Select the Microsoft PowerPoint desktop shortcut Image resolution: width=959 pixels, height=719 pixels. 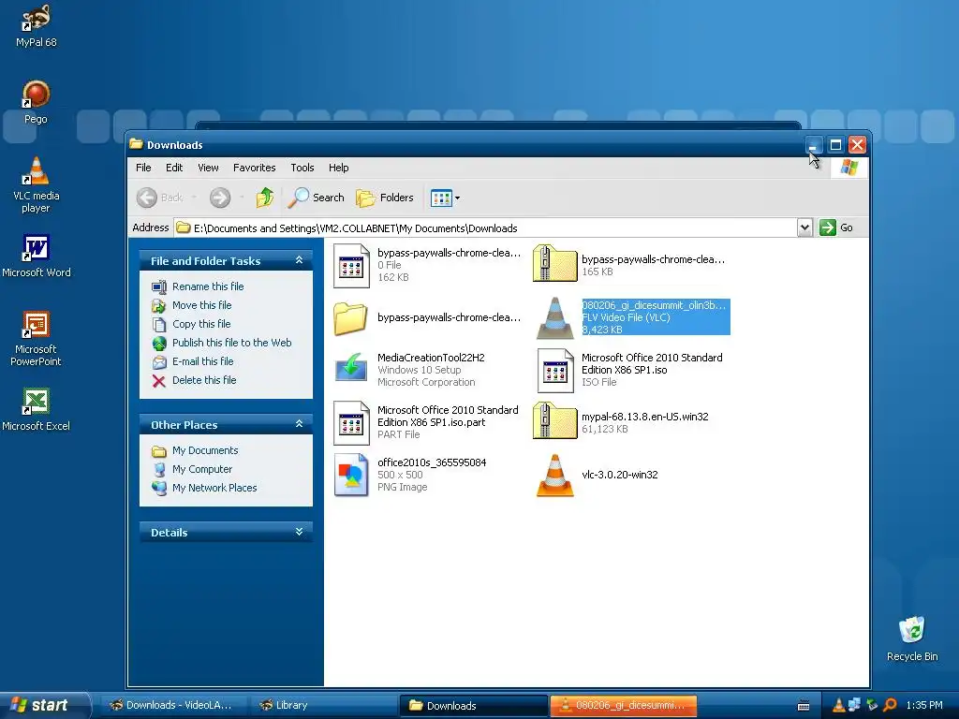(37, 338)
